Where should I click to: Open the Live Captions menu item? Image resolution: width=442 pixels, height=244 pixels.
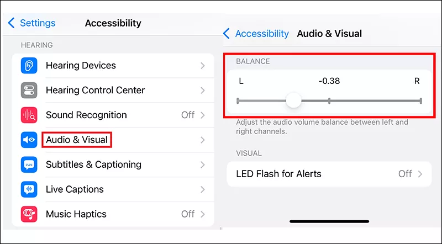tap(76, 189)
